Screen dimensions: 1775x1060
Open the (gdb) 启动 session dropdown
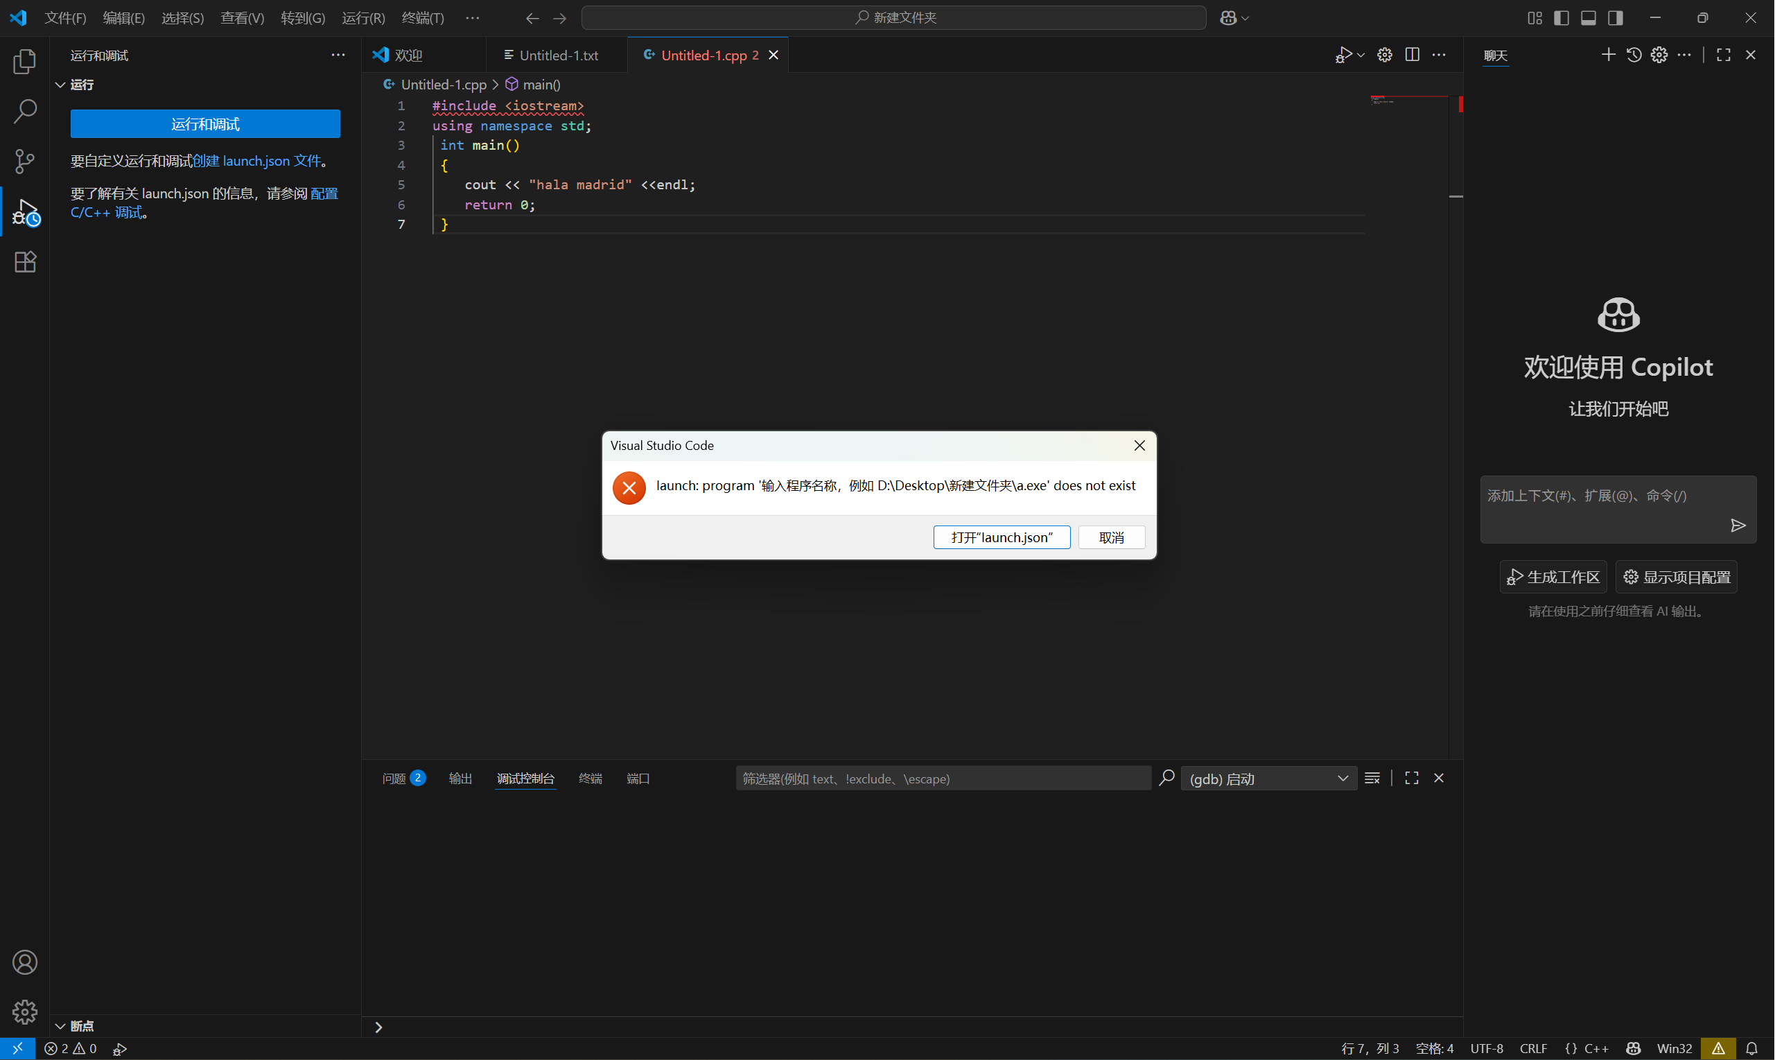pyautogui.click(x=1268, y=779)
